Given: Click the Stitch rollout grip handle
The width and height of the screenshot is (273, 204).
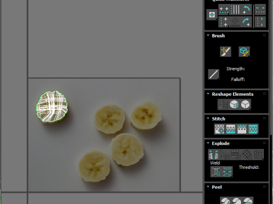Looking at the screenshot, I should pyautogui.click(x=264, y=118).
